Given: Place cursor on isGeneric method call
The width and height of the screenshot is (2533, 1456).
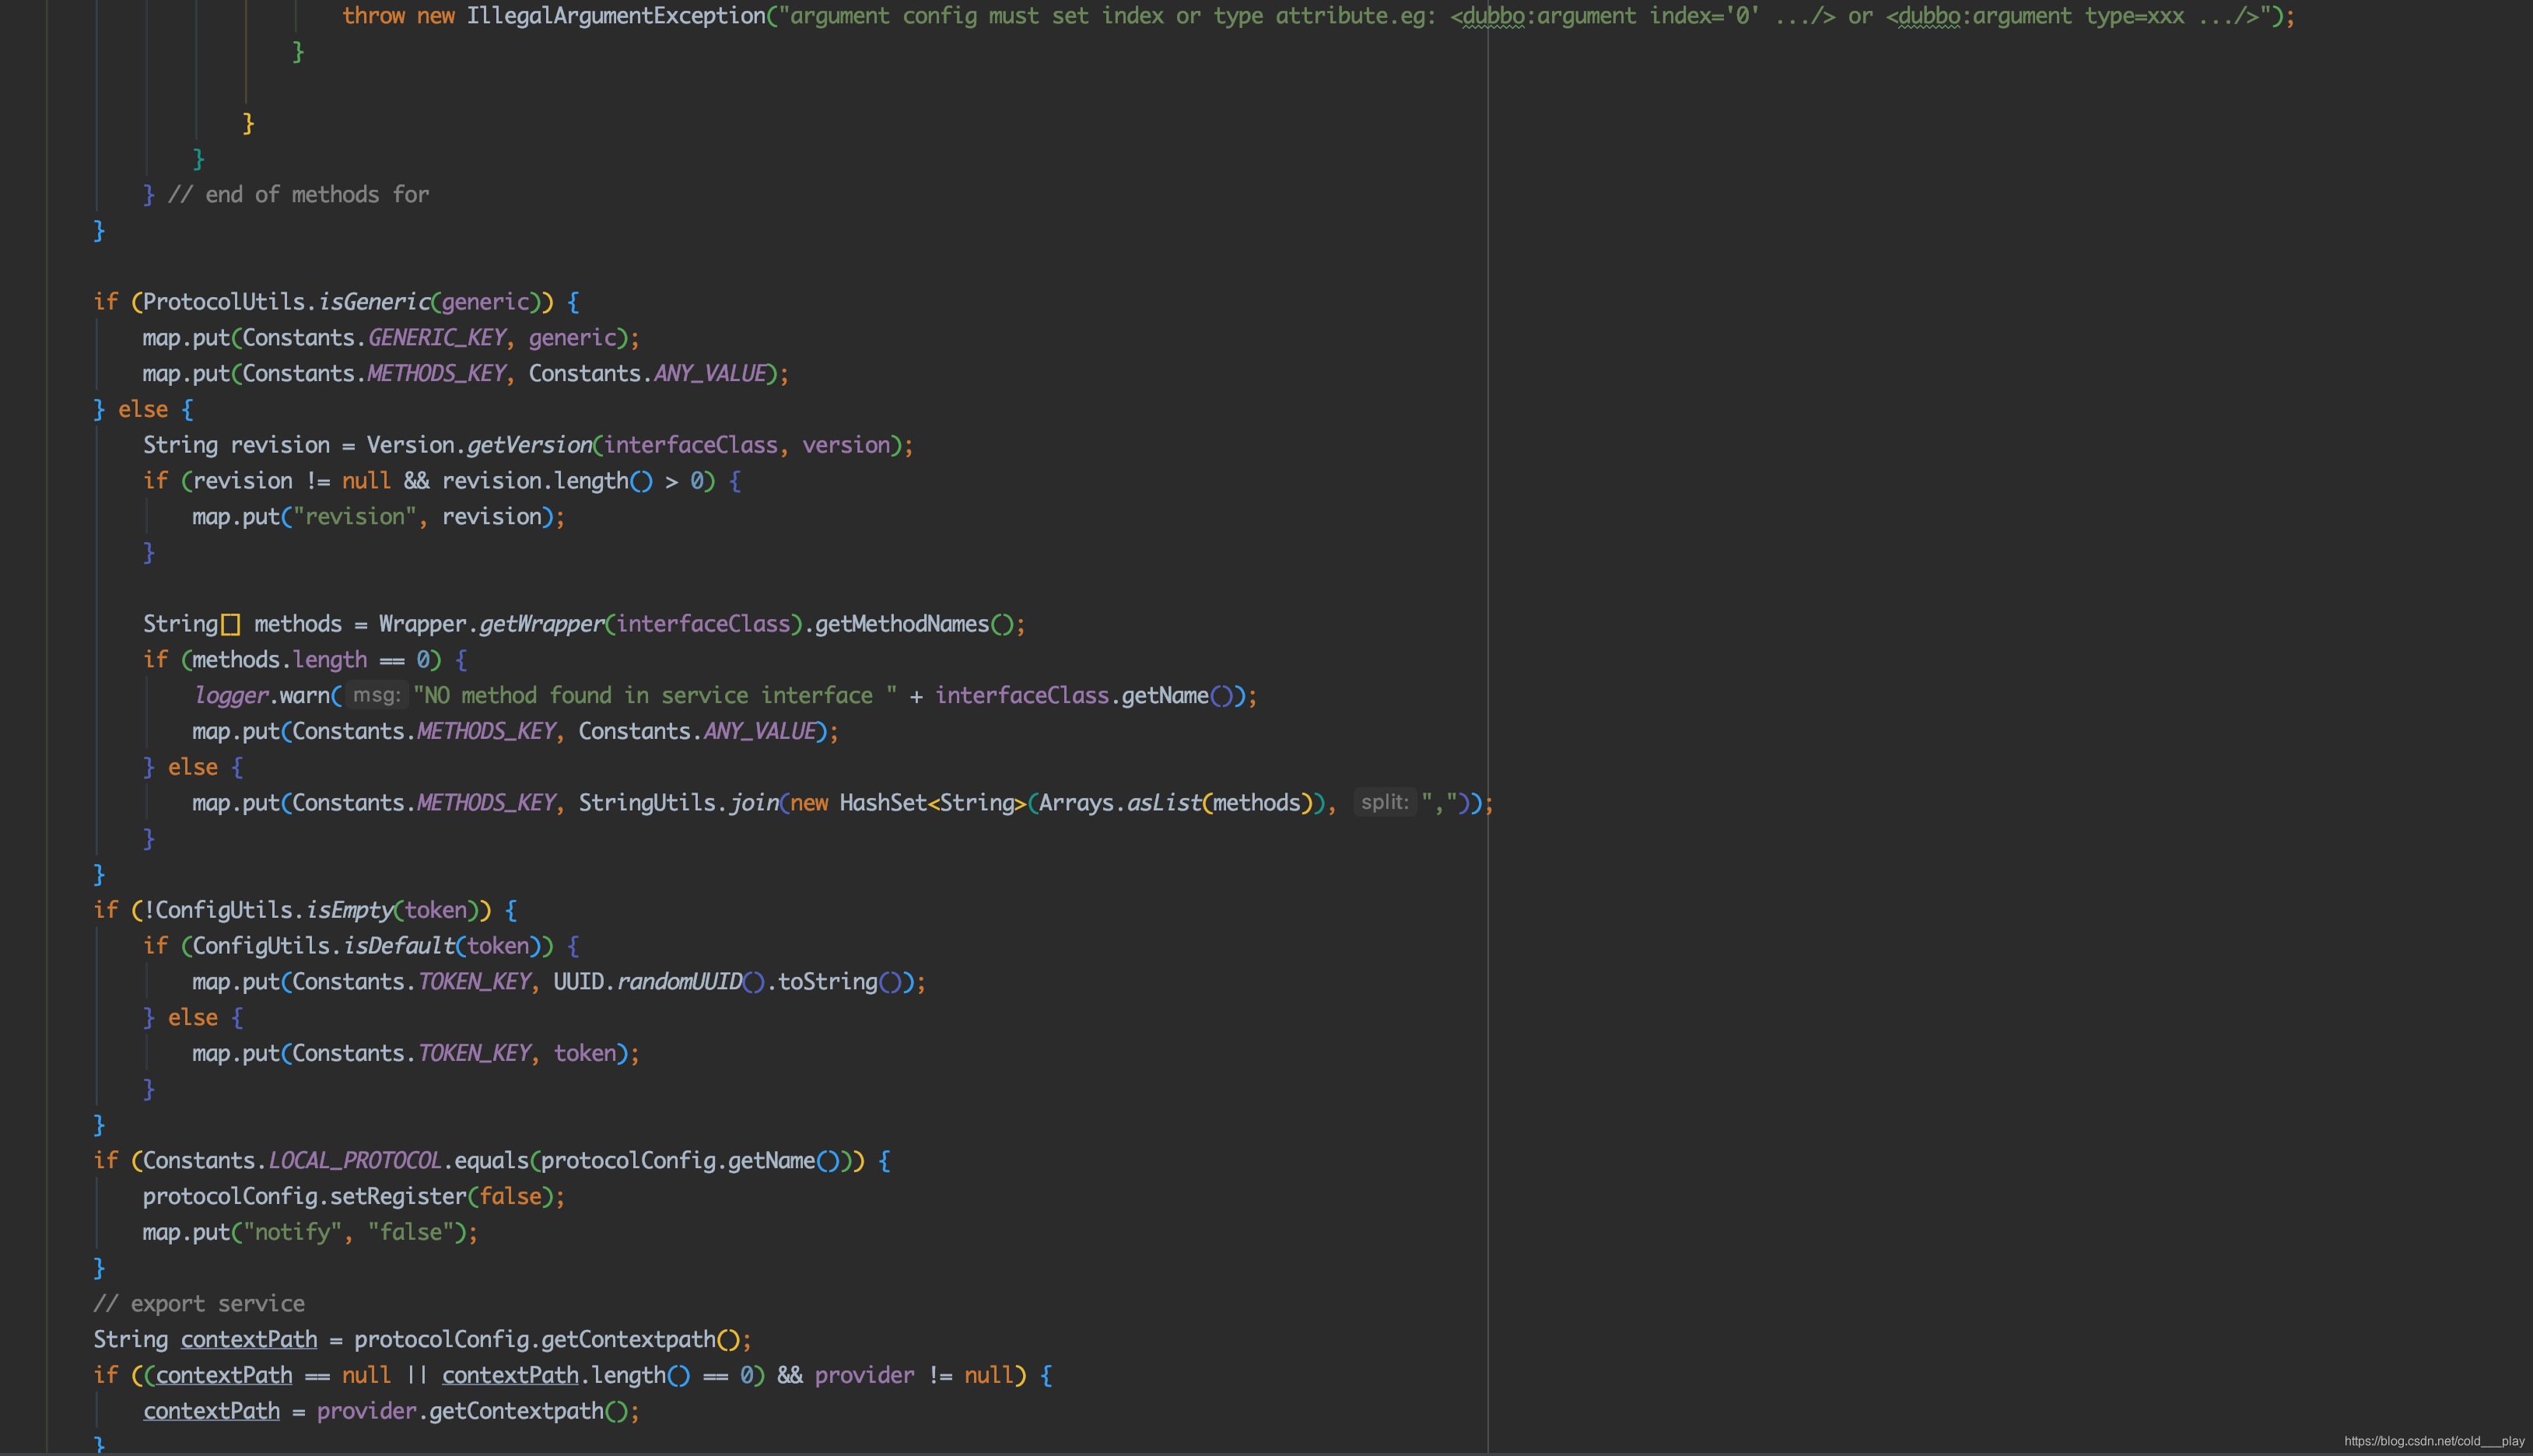Looking at the screenshot, I should pyautogui.click(x=374, y=302).
